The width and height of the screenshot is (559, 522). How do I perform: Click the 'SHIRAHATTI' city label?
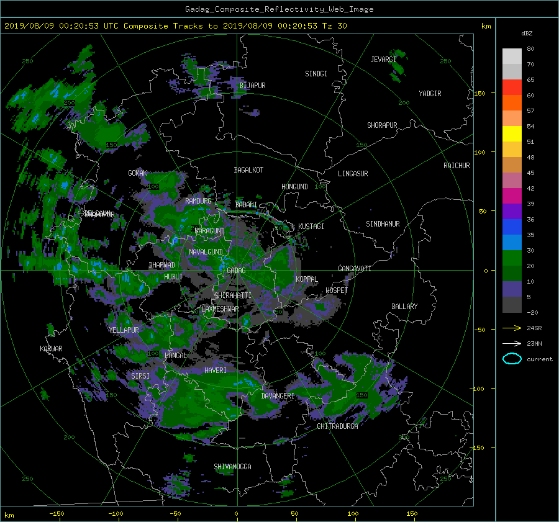tap(233, 295)
